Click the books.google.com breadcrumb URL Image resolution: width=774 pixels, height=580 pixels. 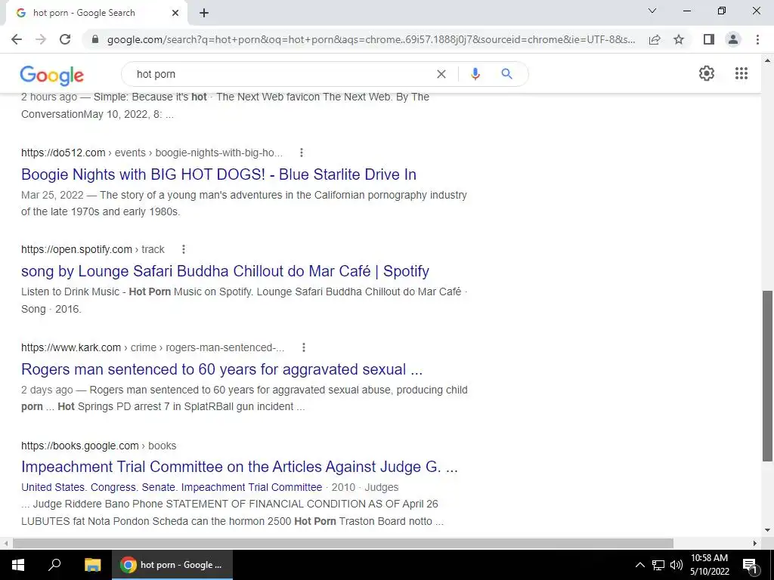point(99,446)
